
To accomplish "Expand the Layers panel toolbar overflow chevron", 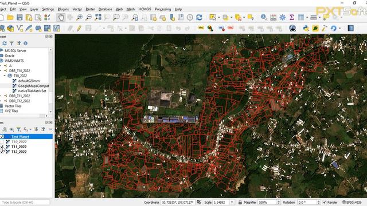I will pos(50,129).
